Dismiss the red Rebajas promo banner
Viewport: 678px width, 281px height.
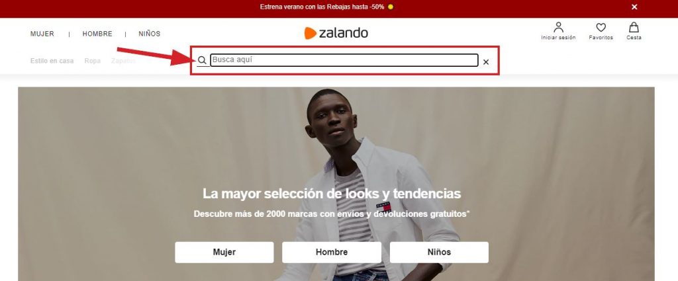(x=634, y=7)
